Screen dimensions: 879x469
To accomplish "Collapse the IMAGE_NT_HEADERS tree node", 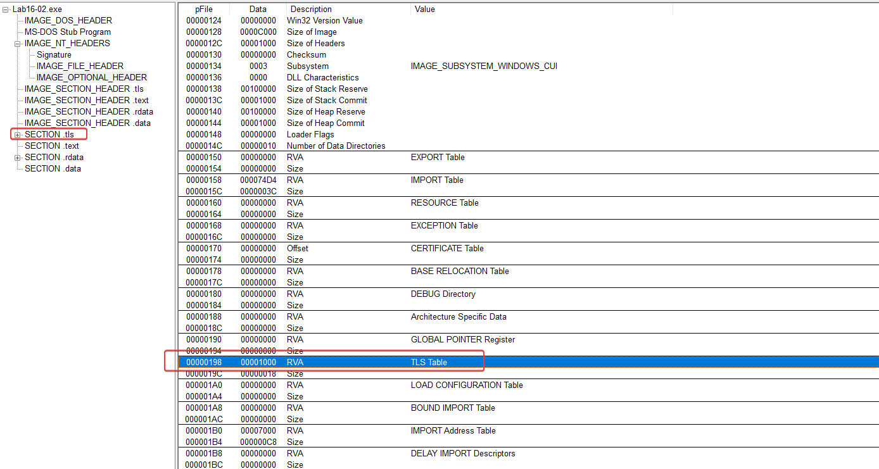I will point(18,44).
